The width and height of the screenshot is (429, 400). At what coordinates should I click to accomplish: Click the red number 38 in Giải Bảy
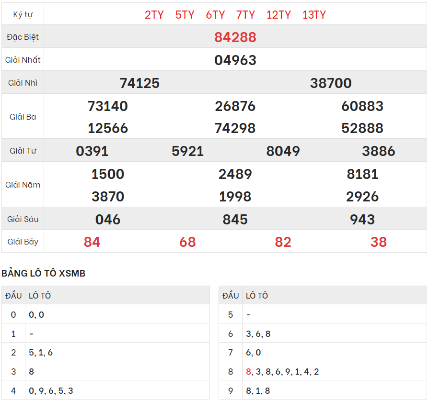[x=378, y=242]
